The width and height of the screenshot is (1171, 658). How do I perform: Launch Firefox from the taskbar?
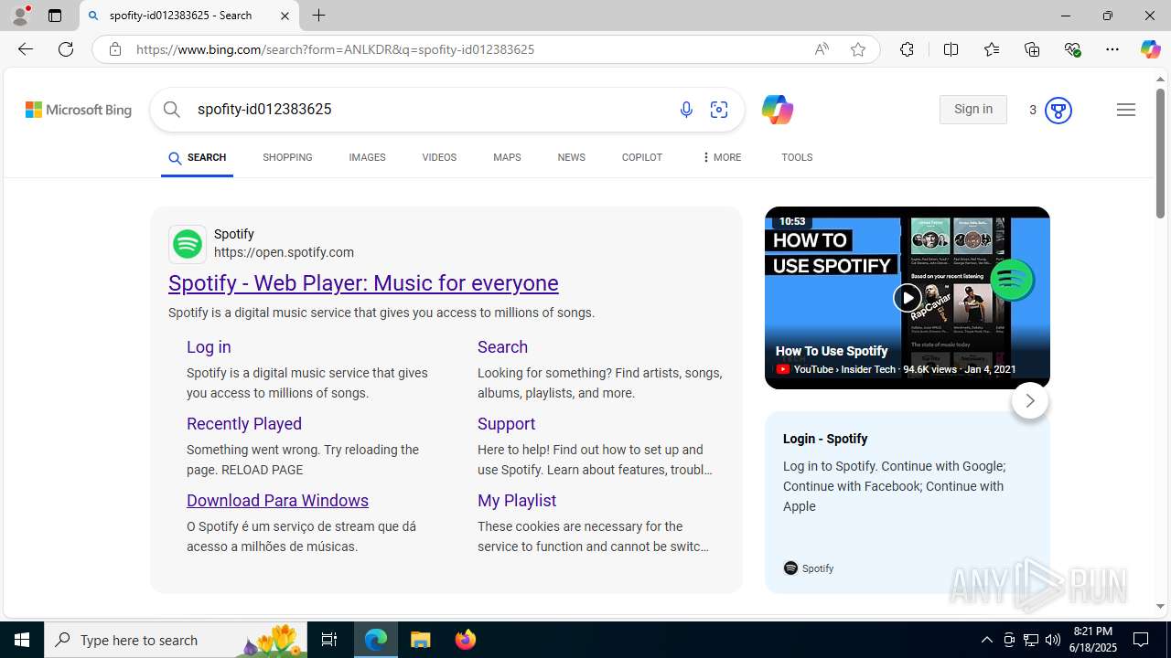(x=466, y=640)
